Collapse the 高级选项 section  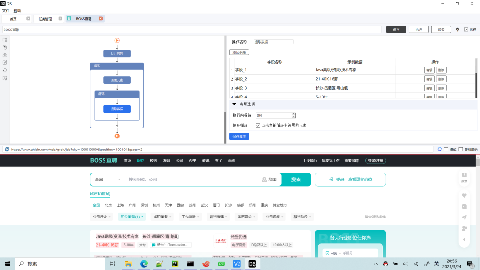(x=234, y=104)
